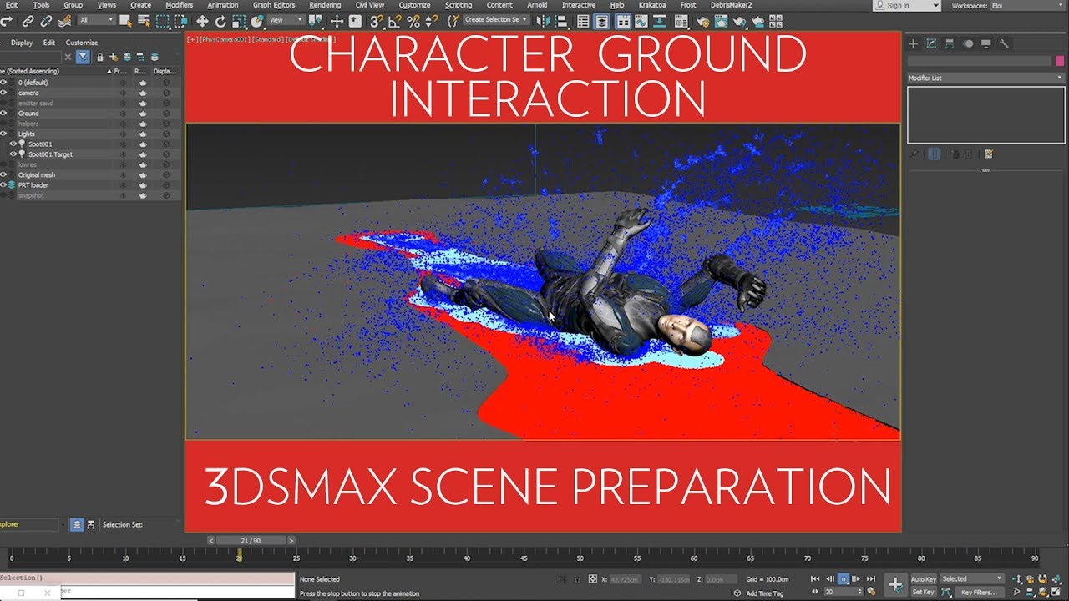Open scene explorer Display menu
Screen dimensions: 1069x601
point(22,43)
